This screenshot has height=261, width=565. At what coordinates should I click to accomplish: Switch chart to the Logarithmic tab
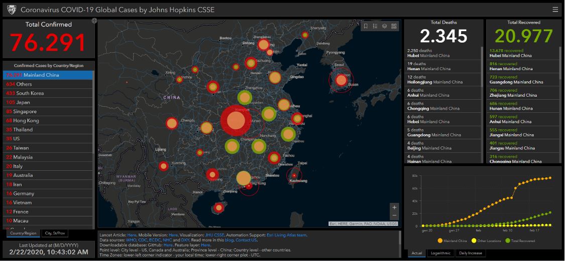click(x=440, y=253)
